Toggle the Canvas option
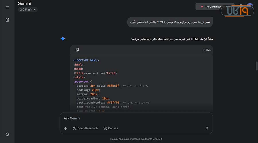This screenshot has height=143, width=258. [x=111, y=128]
